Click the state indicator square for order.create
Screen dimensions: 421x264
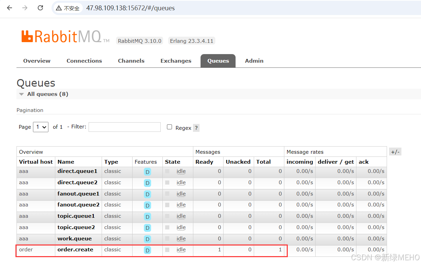tap(167, 250)
